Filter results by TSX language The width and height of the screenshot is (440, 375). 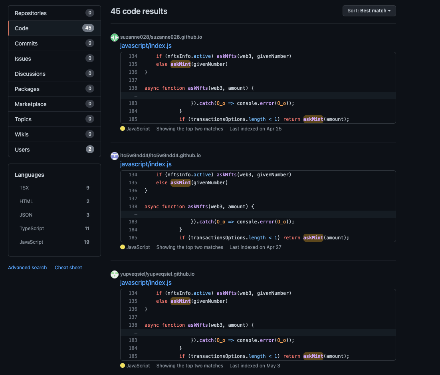(x=54, y=187)
